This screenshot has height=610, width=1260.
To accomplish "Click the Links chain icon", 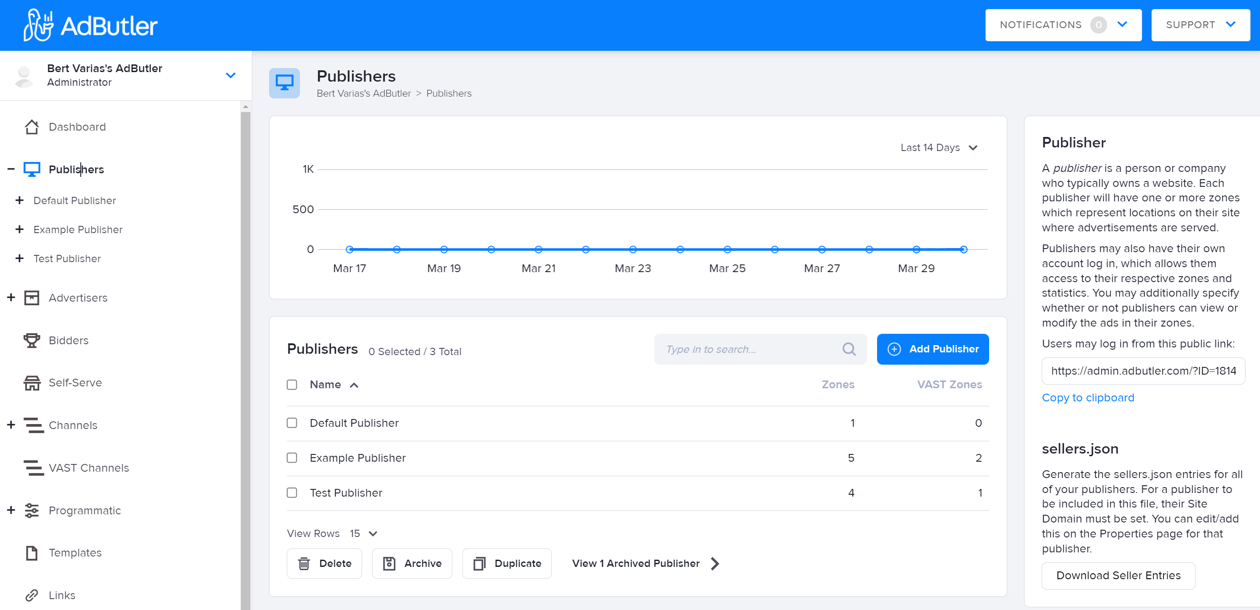I will pyautogui.click(x=32, y=595).
